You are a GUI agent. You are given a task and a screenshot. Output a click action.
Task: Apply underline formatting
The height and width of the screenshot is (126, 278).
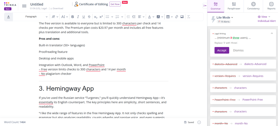[84, 17]
